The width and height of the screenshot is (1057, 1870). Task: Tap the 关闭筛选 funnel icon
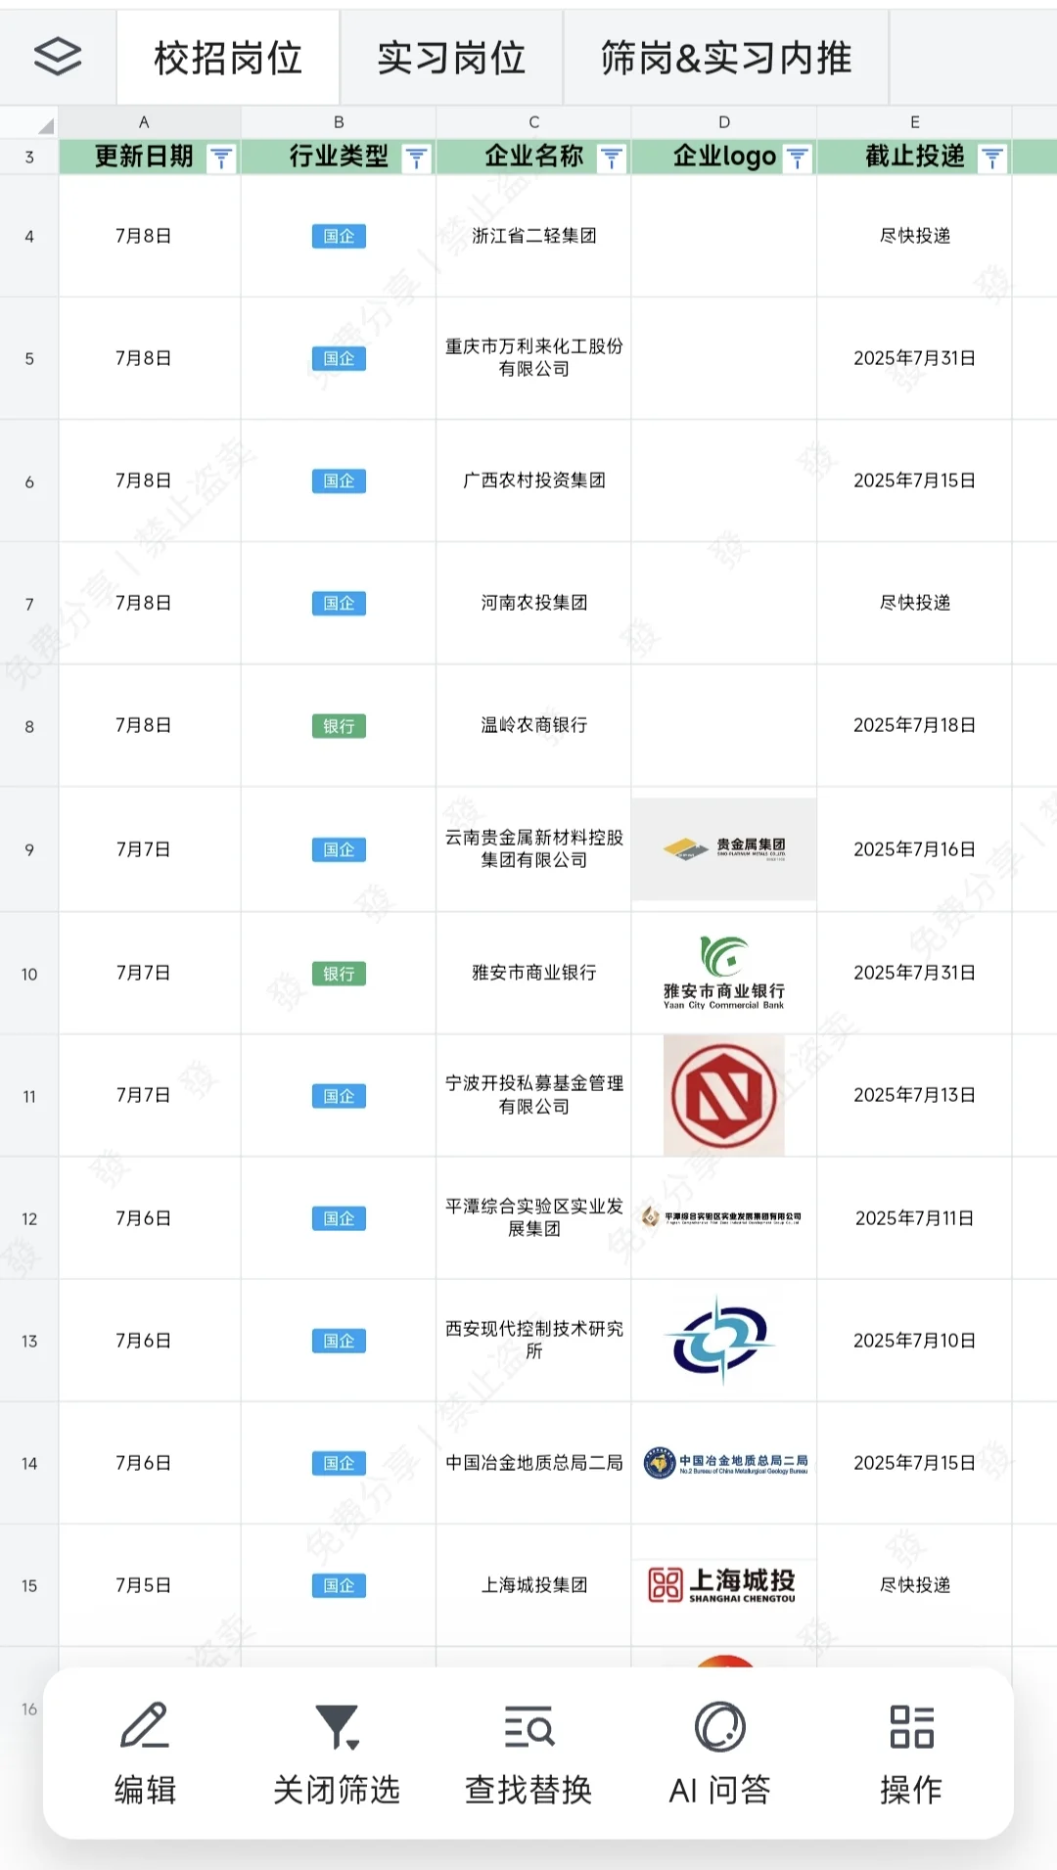point(337,1725)
